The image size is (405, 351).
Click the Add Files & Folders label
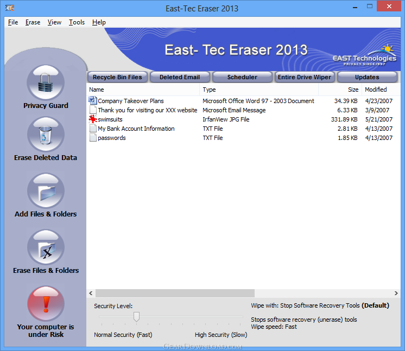click(x=46, y=214)
